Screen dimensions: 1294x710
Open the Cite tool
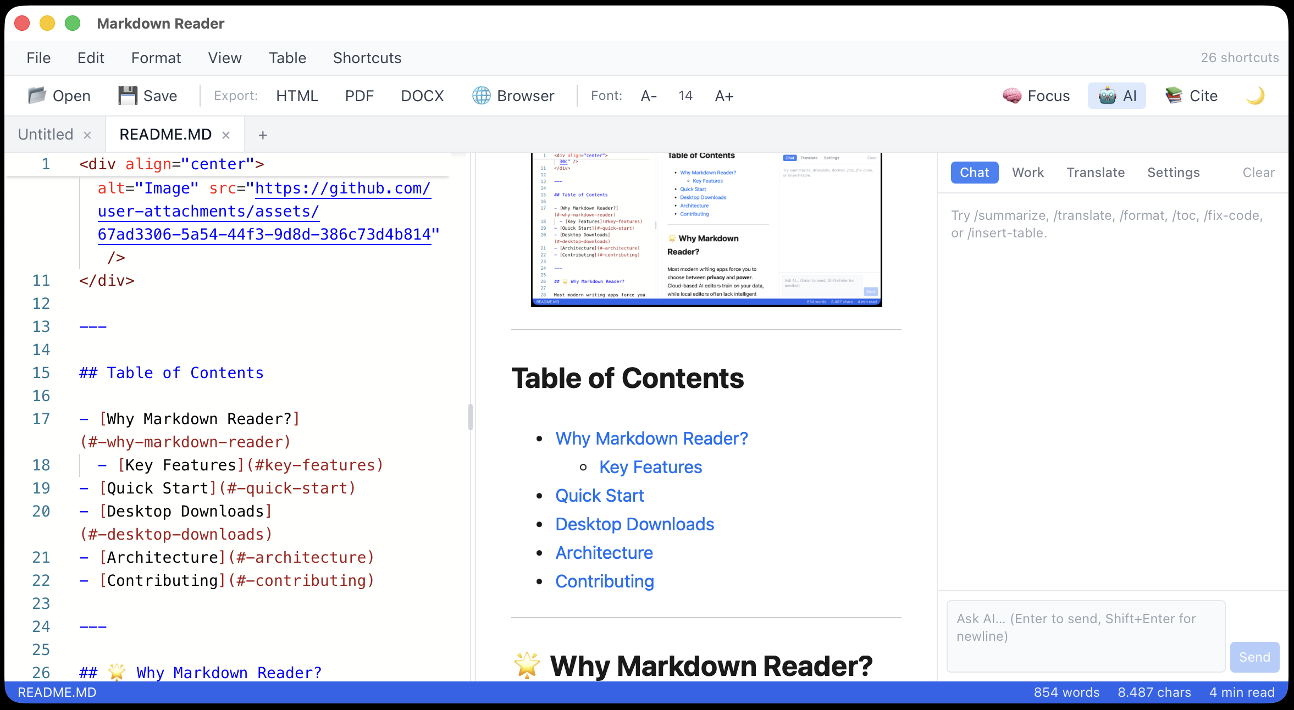pos(1192,96)
